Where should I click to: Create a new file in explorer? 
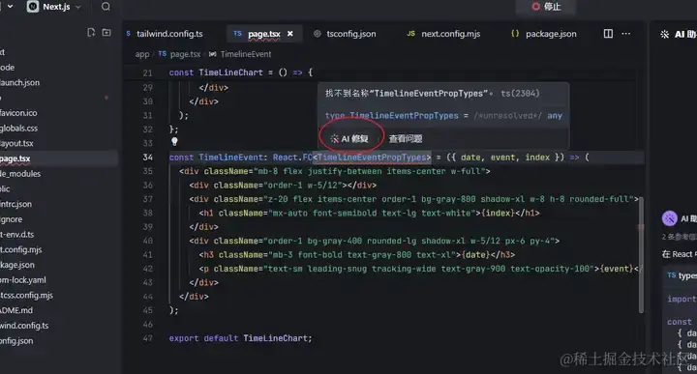click(91, 33)
